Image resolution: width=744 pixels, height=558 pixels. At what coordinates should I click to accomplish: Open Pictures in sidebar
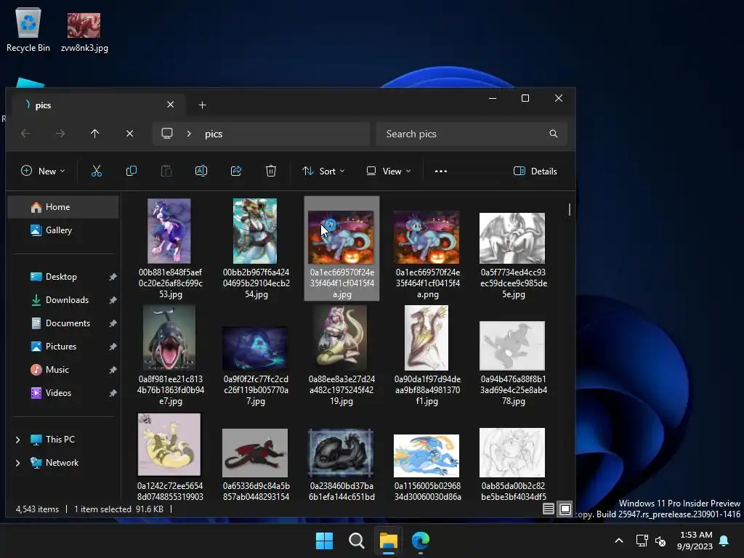click(63, 347)
